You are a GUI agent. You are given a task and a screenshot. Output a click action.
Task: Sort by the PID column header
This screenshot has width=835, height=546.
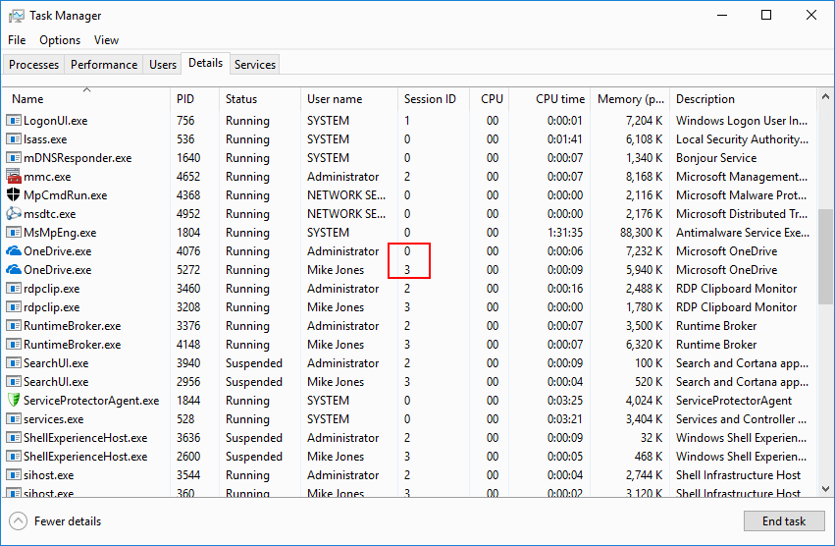click(x=194, y=98)
